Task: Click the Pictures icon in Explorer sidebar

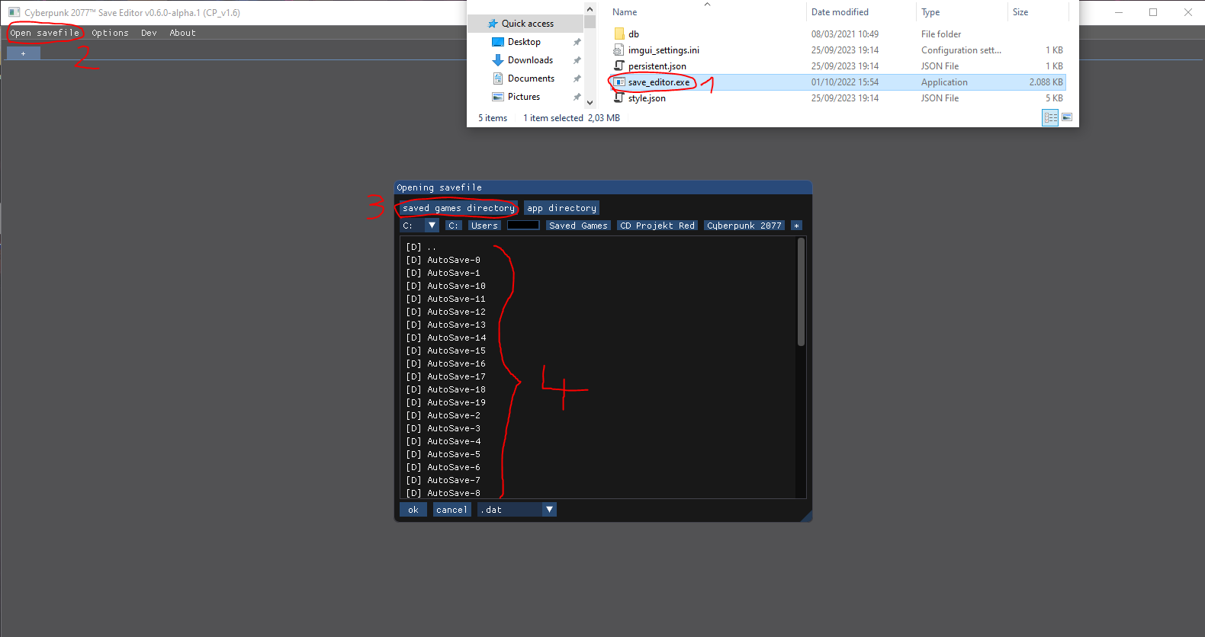Action: click(x=498, y=97)
